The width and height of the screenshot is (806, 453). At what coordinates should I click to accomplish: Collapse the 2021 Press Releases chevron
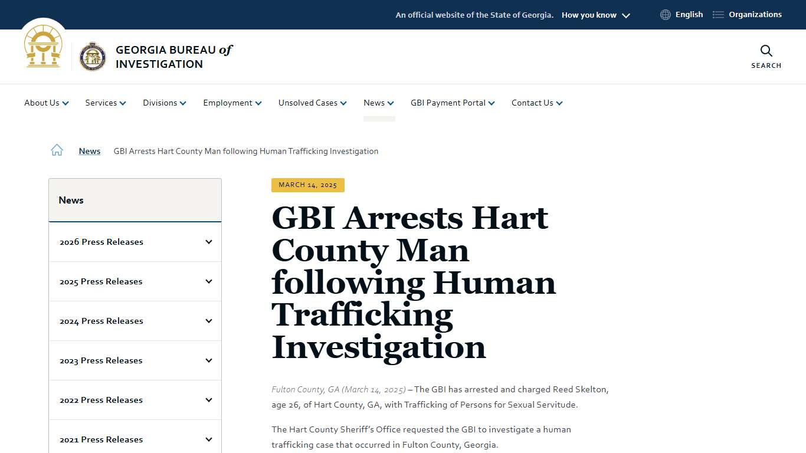(x=208, y=439)
